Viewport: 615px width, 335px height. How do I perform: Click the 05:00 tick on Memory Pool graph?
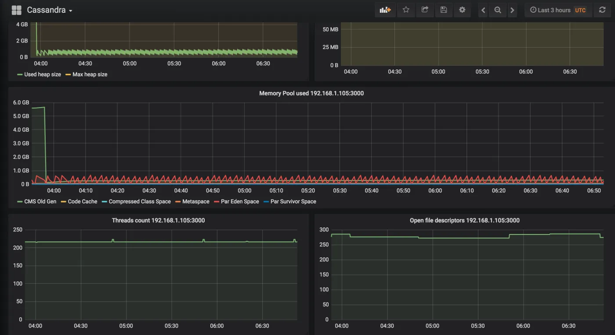click(x=245, y=191)
